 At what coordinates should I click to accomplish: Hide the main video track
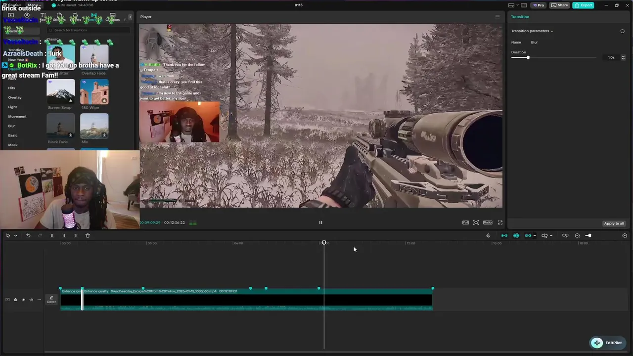pos(23,300)
